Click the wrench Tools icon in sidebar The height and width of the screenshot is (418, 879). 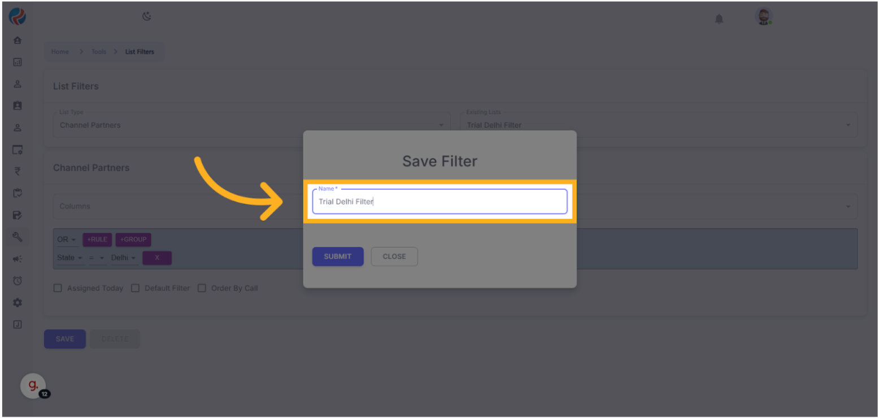pos(18,237)
